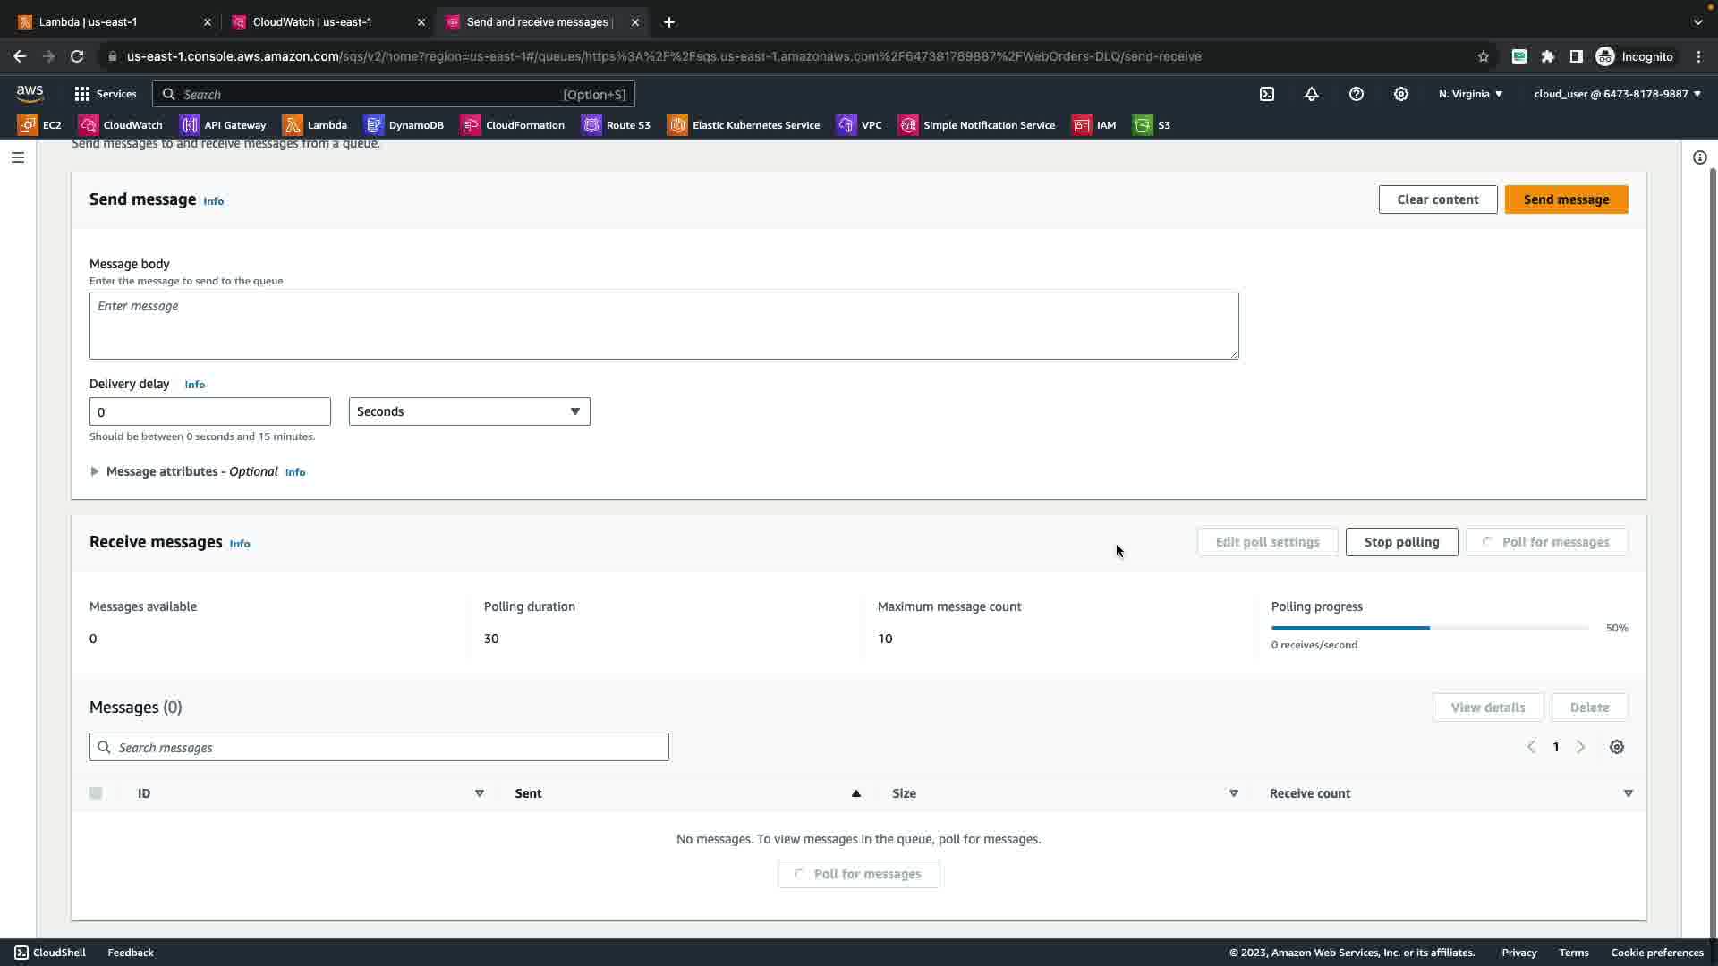Switch to the CloudWatch browser tab
The height and width of the screenshot is (966, 1718).
coord(312,22)
